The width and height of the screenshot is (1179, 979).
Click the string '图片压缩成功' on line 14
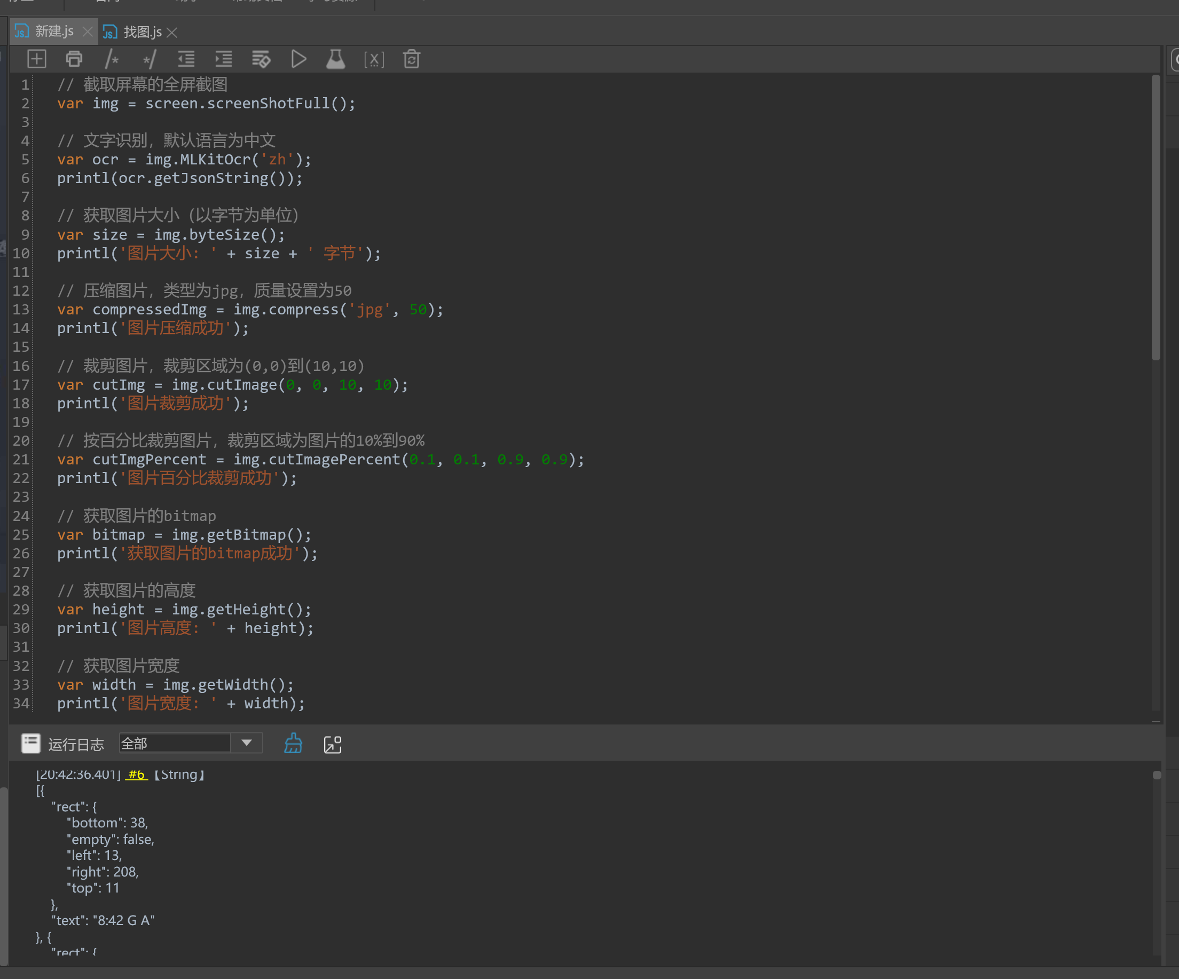(x=175, y=328)
